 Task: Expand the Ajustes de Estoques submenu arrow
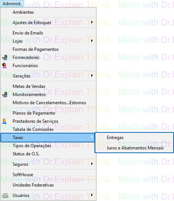tap(92, 22)
